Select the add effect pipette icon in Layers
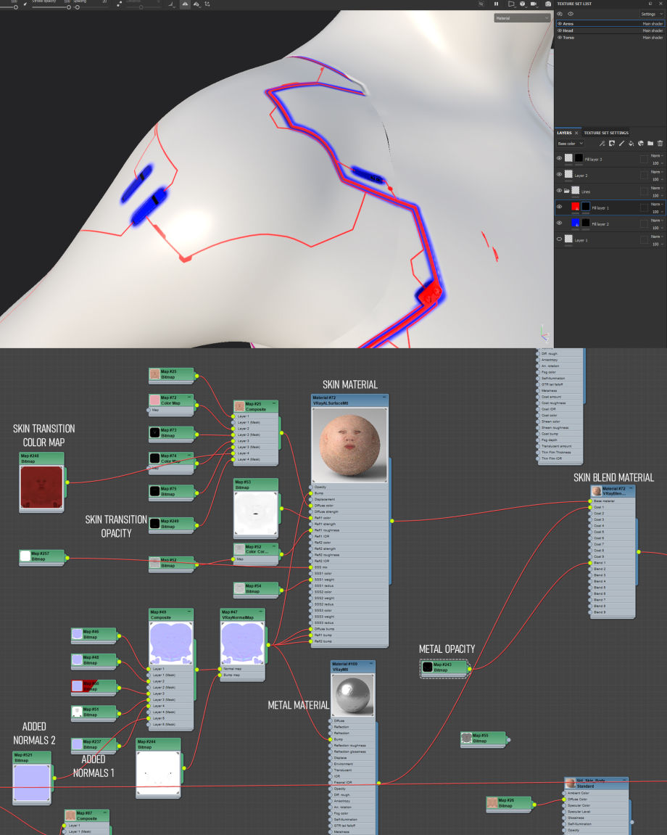 point(602,143)
